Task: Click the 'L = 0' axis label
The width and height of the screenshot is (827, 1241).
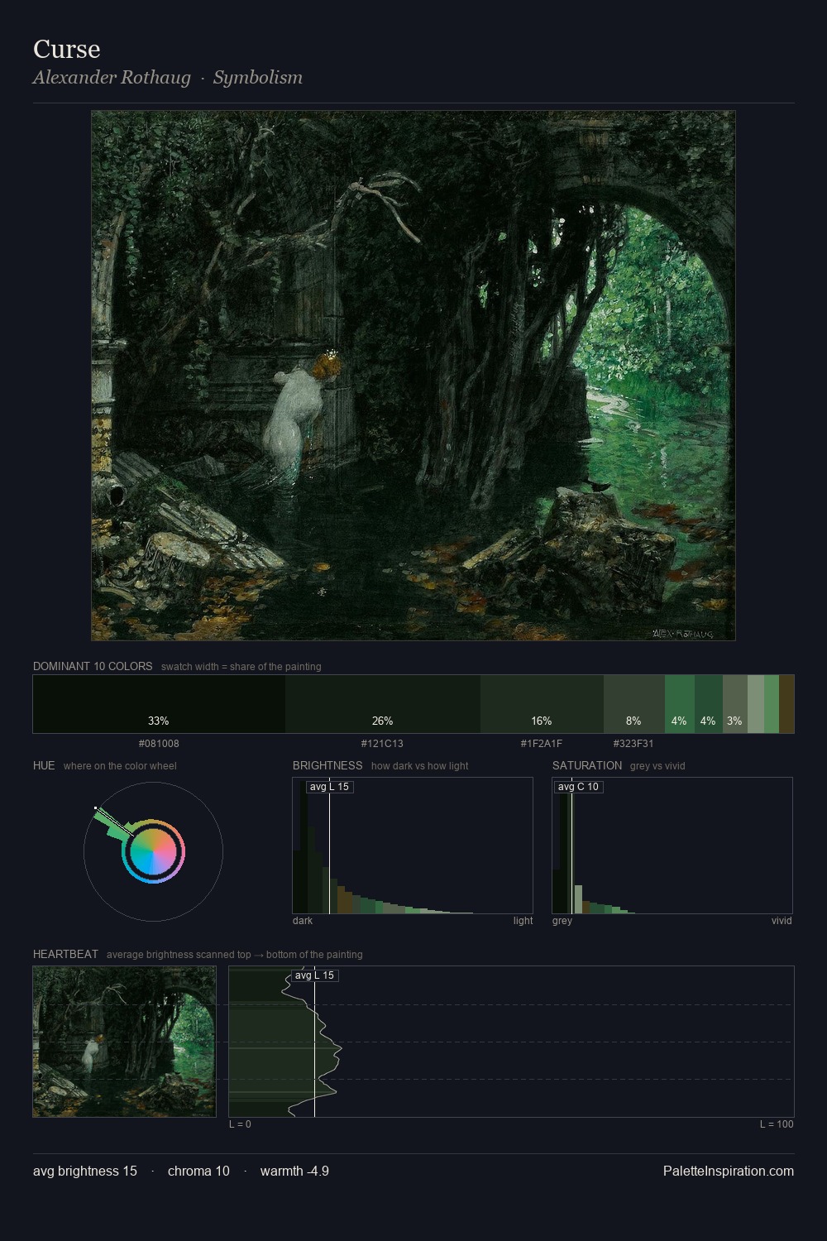Action: point(240,1124)
